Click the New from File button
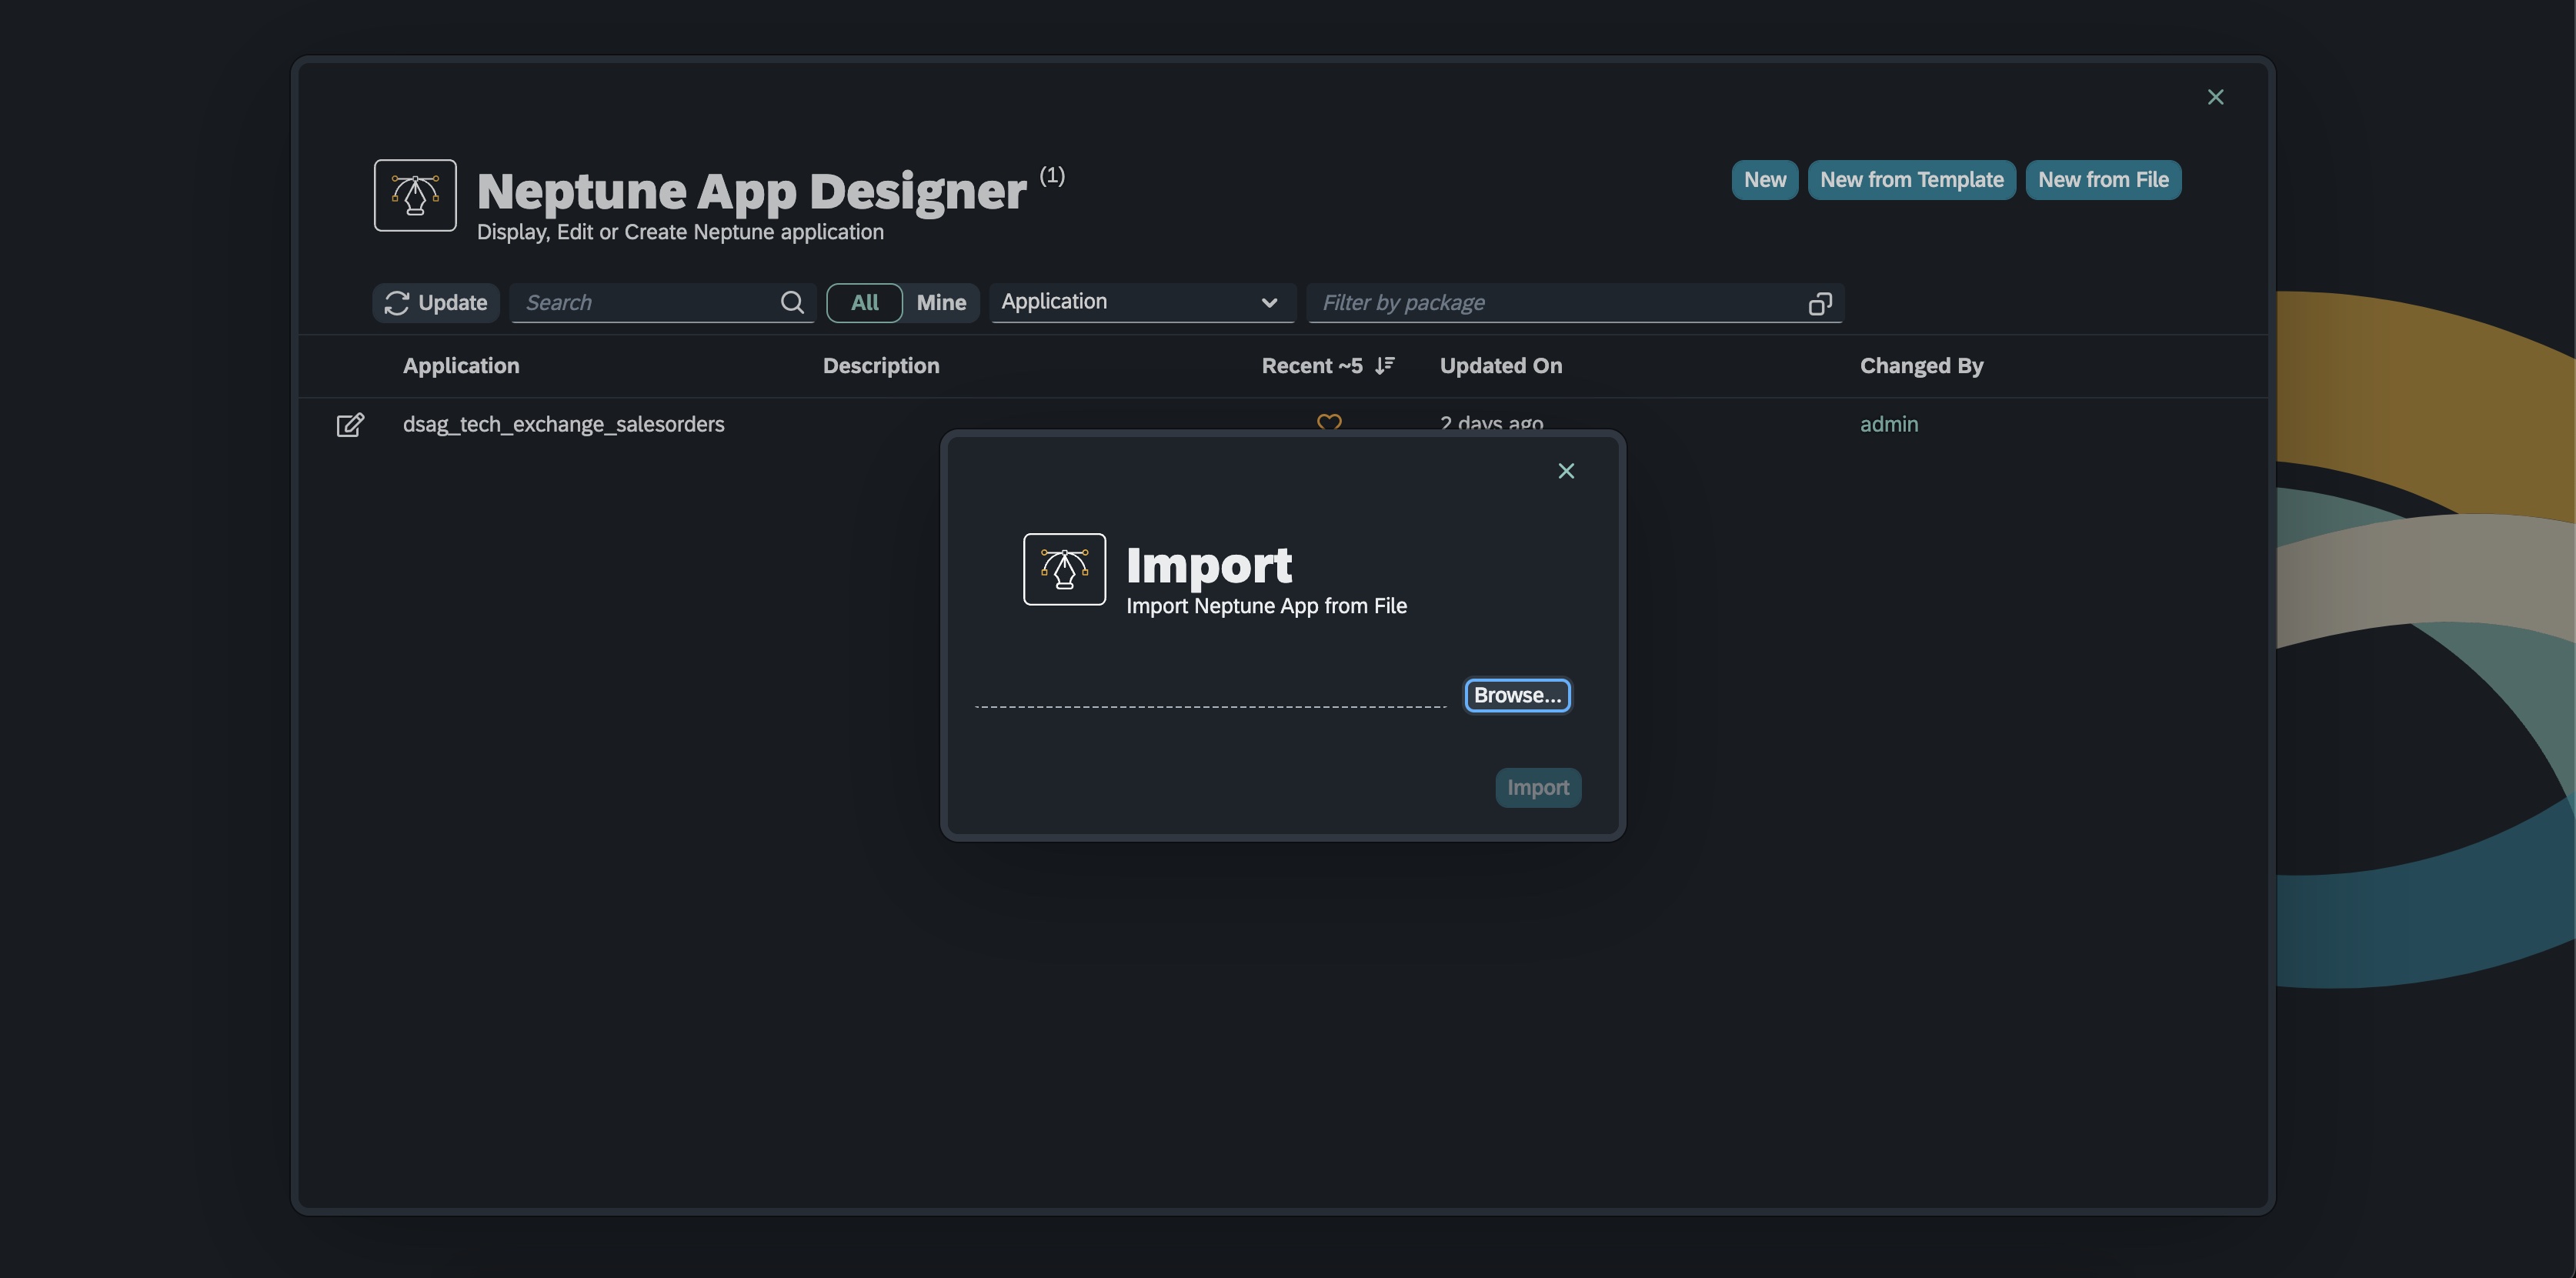2576x1278 pixels. (x=2103, y=180)
